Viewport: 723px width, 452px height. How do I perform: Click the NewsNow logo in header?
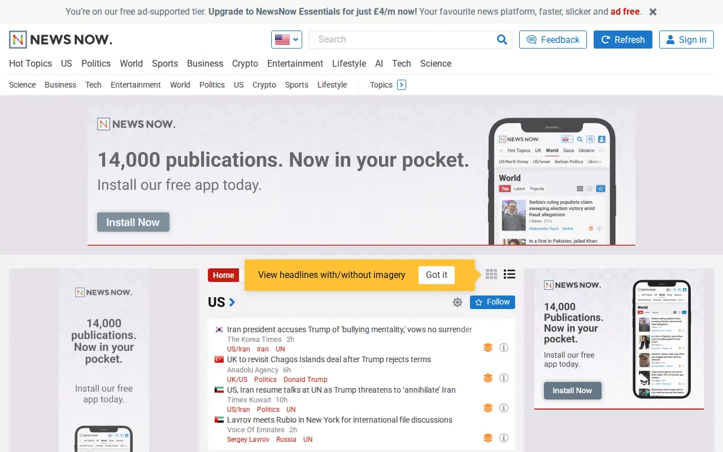(60, 40)
